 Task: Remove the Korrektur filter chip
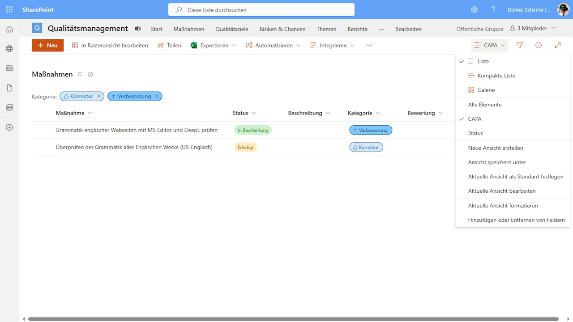point(99,96)
